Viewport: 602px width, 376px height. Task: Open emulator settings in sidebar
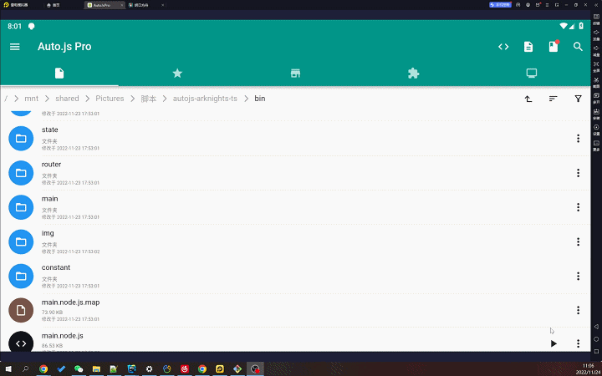tap(596, 130)
